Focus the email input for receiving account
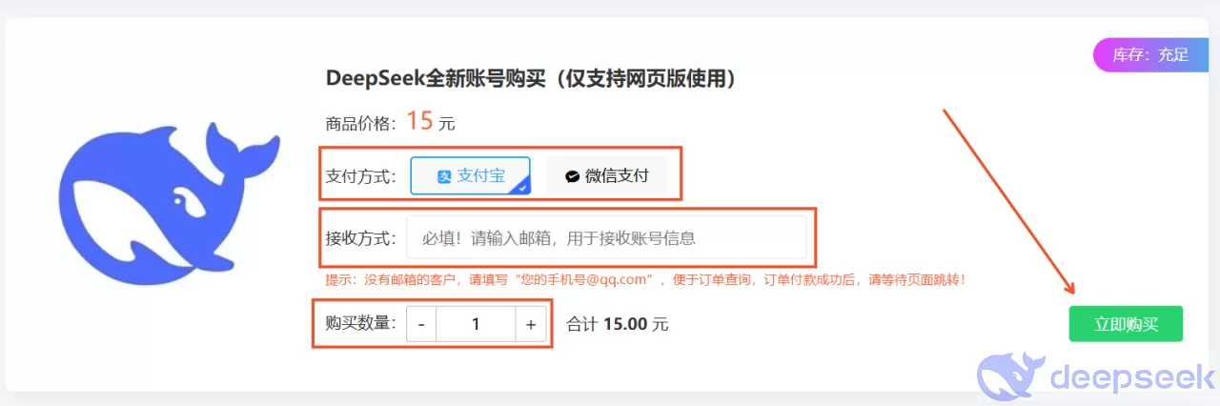This screenshot has width=1220, height=406. click(x=607, y=237)
